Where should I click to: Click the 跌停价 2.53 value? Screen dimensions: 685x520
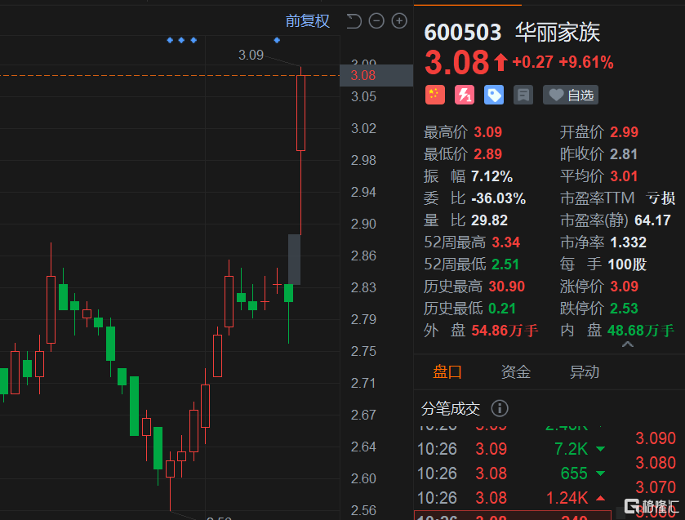pos(624,309)
